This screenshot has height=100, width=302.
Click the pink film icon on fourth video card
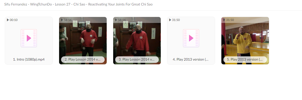pos(191,38)
